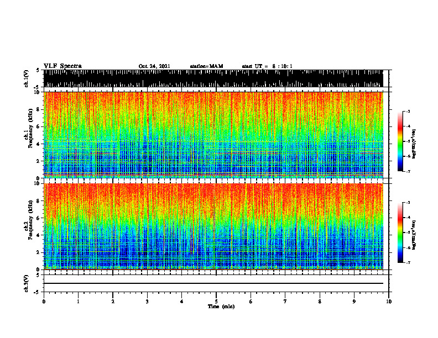Viewport: 438px width, 338px height.
Task: Click the "VLF Spectra" plot title
Action: 62,66
